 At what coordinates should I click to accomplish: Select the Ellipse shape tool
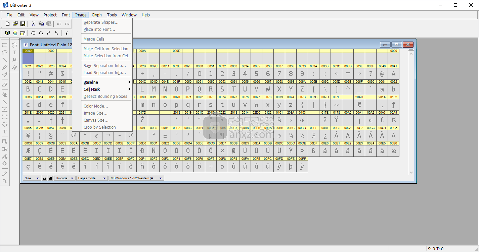[5, 124]
